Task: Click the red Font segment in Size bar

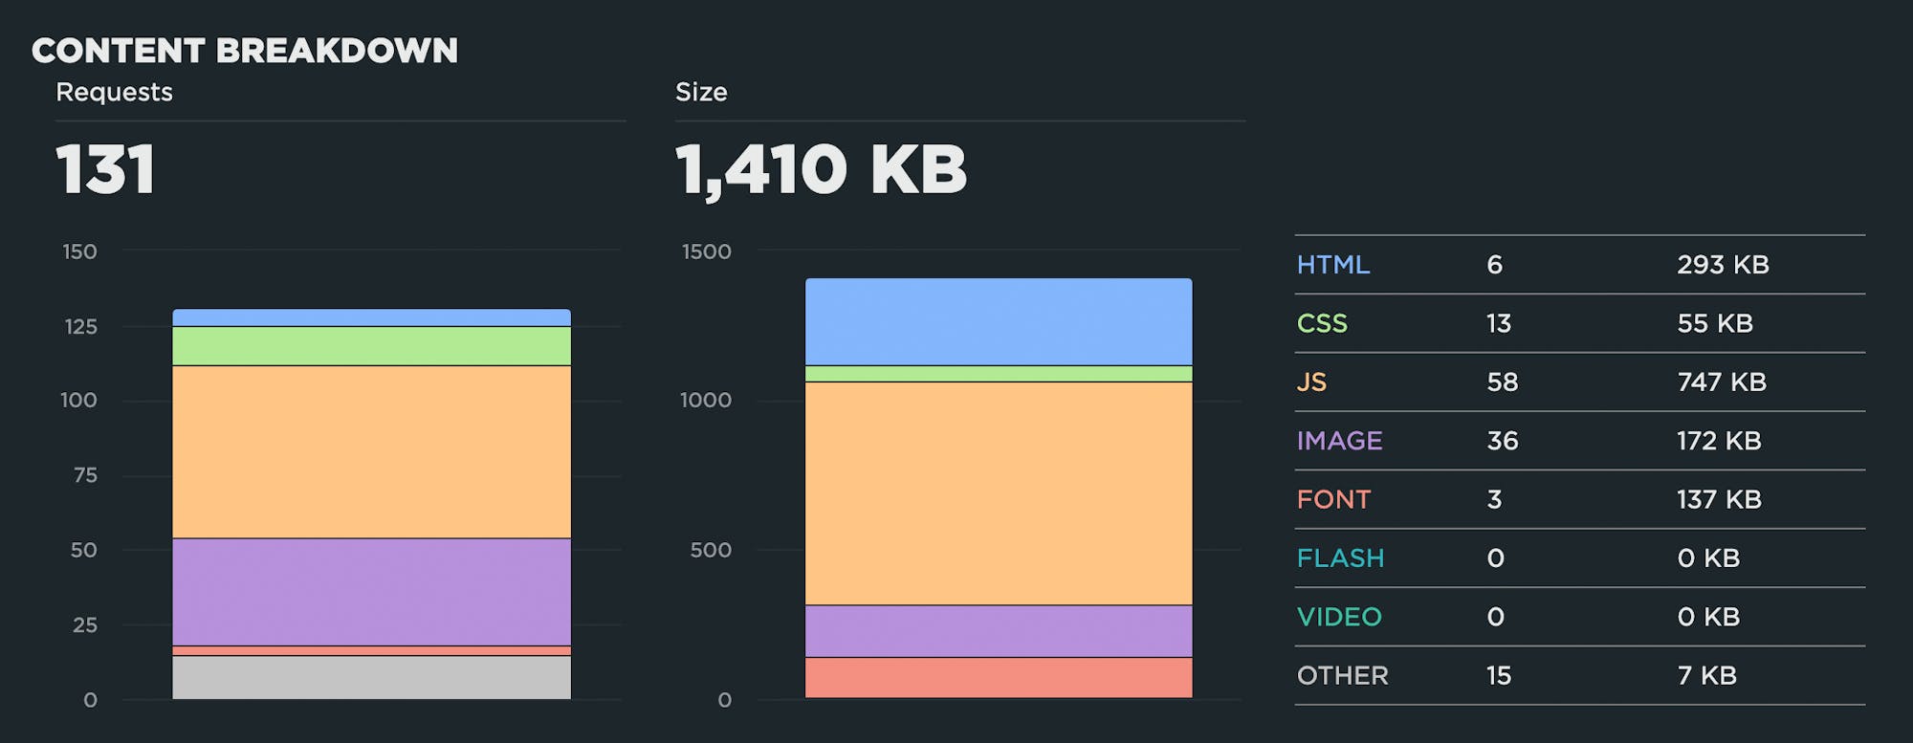Action: pos(999,677)
